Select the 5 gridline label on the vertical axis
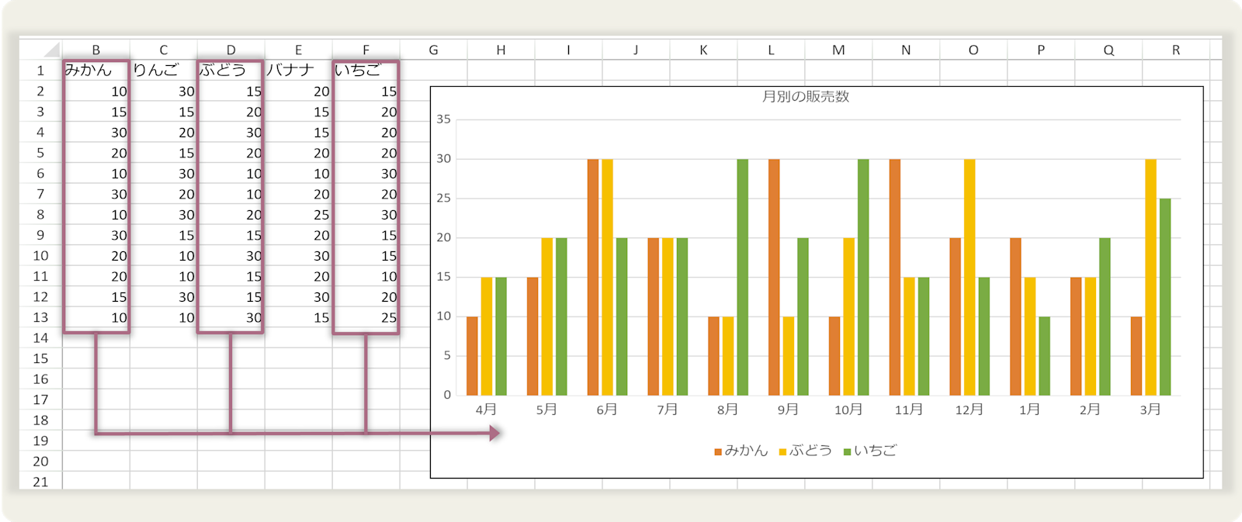This screenshot has height=522, width=1242. pyautogui.click(x=447, y=356)
